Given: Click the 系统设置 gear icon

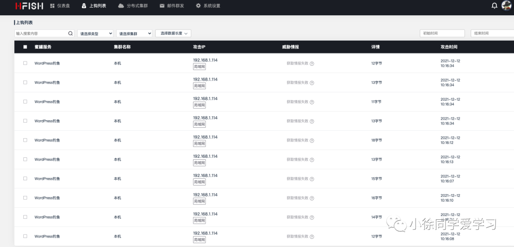Looking at the screenshot, I should pyautogui.click(x=198, y=6).
